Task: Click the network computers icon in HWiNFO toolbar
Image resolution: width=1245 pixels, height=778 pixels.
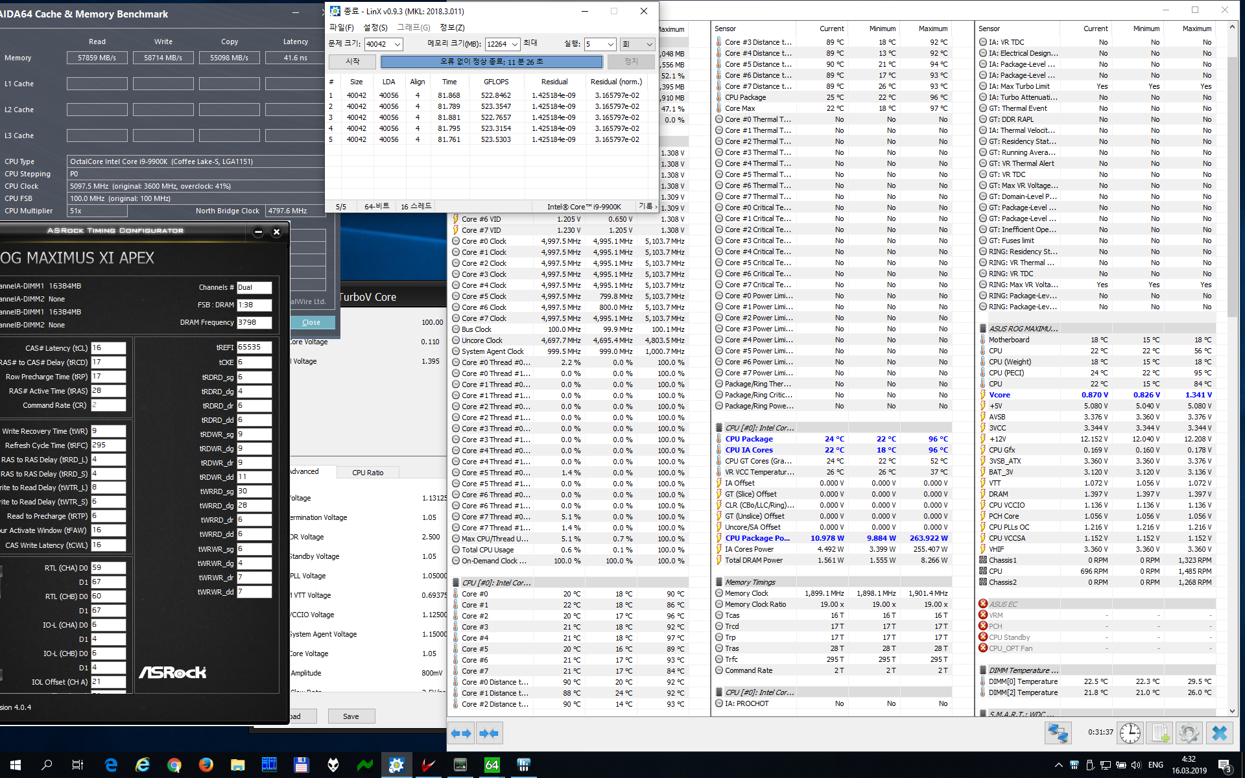Action: pos(1058,733)
